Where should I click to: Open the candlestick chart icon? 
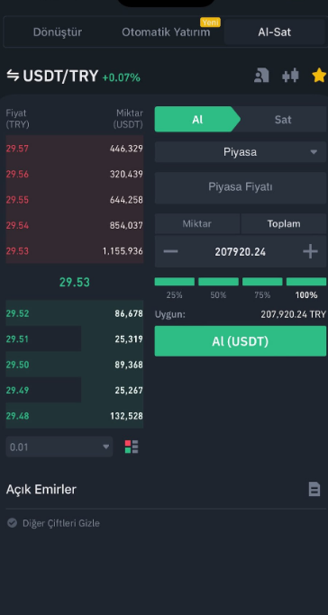point(290,76)
